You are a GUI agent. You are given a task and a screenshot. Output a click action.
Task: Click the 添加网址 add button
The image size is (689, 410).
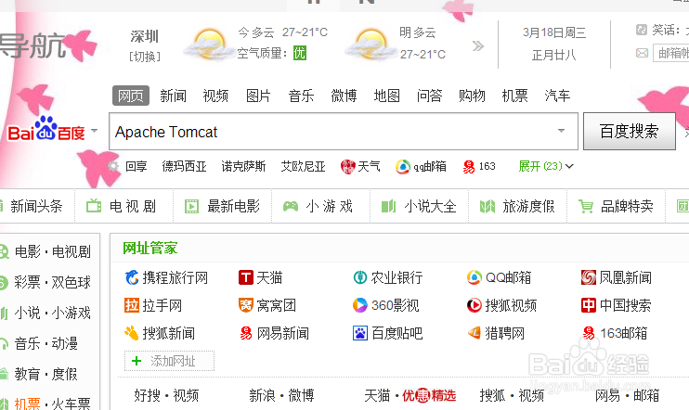pos(170,361)
